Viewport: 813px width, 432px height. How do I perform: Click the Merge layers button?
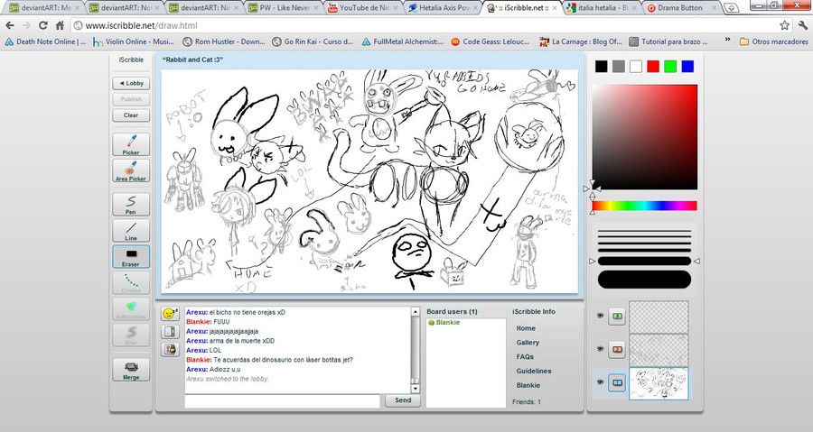coord(131,370)
